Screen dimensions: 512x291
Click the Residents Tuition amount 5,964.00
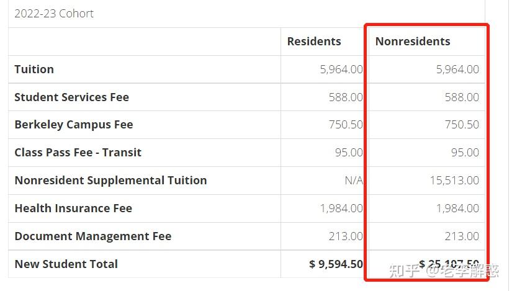click(341, 69)
